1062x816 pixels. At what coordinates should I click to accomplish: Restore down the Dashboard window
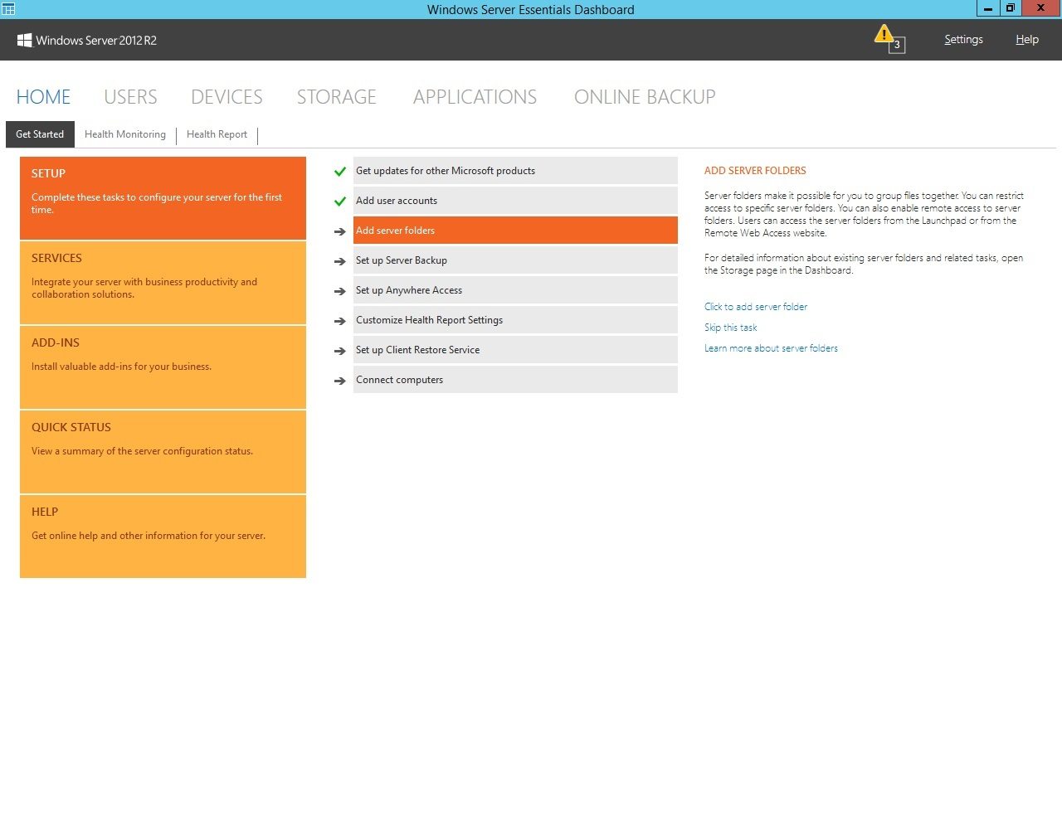click(1010, 8)
